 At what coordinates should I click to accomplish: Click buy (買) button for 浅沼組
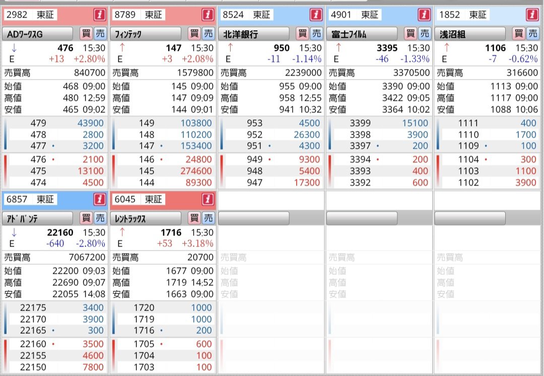[519, 34]
